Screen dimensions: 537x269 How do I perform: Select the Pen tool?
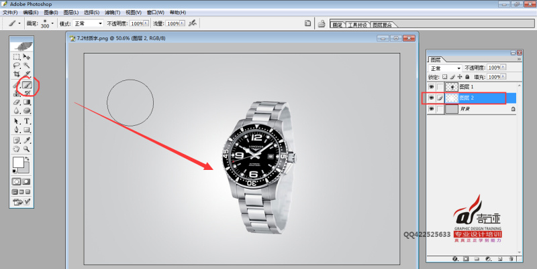[16, 130]
